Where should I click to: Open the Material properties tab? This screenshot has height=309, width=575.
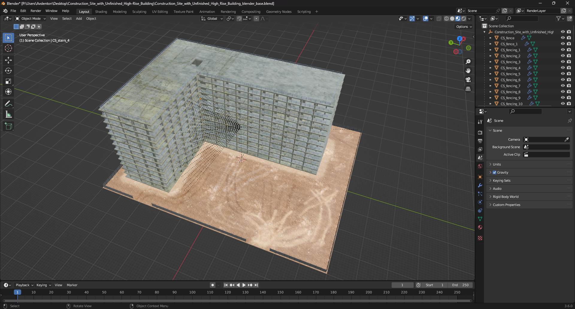pos(480,227)
